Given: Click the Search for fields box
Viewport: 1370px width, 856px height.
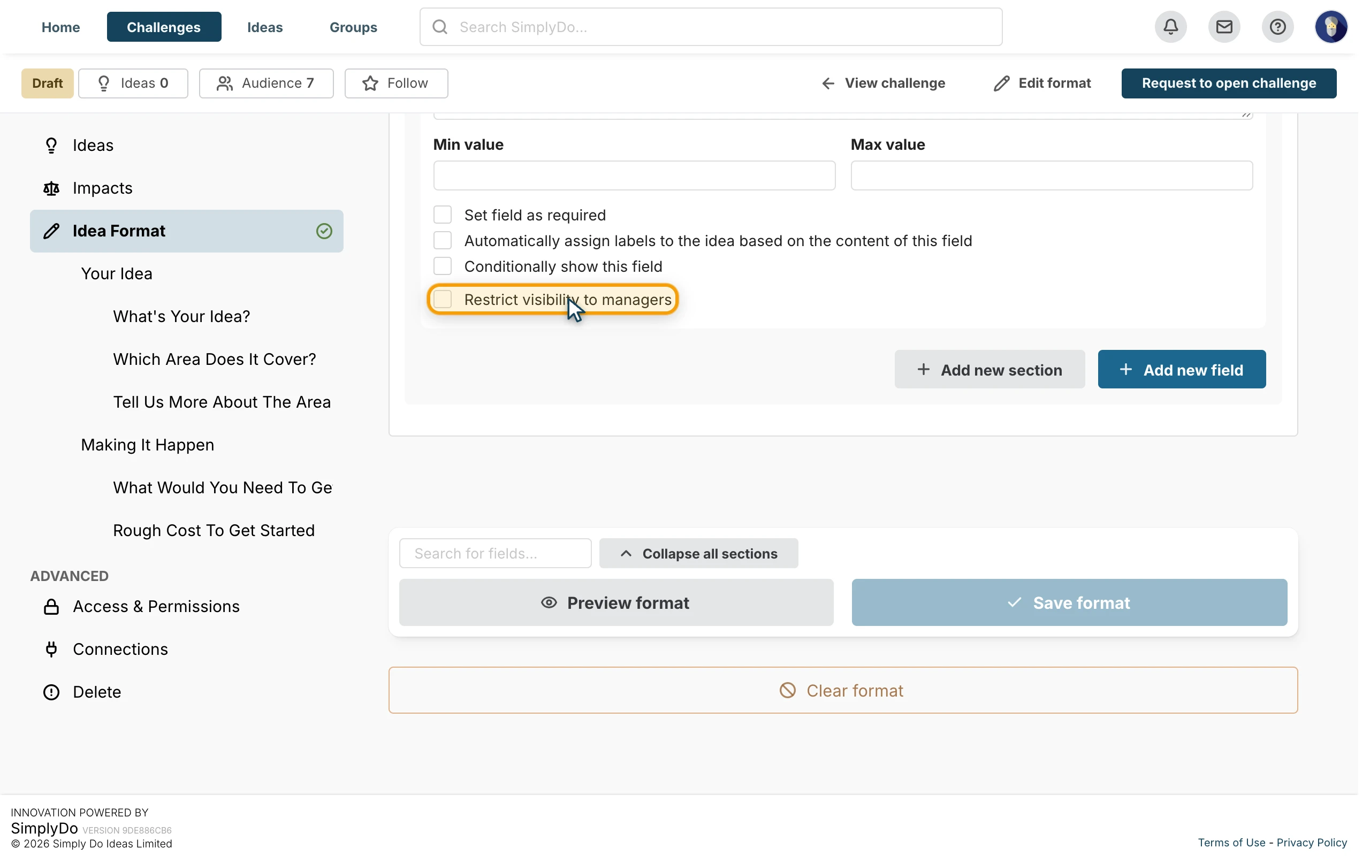Looking at the screenshot, I should point(496,553).
